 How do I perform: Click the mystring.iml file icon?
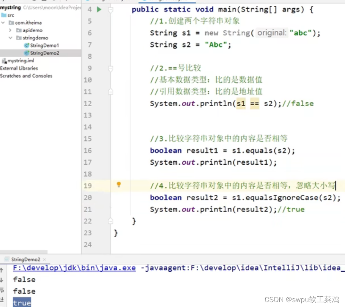pos(4,61)
